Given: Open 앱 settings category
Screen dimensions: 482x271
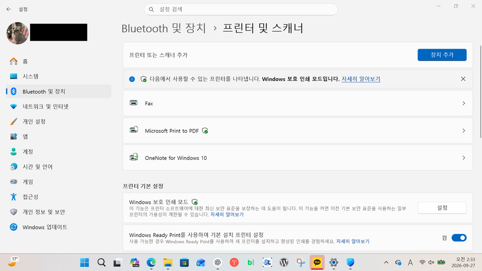Looking at the screenshot, I should click(x=58, y=137).
